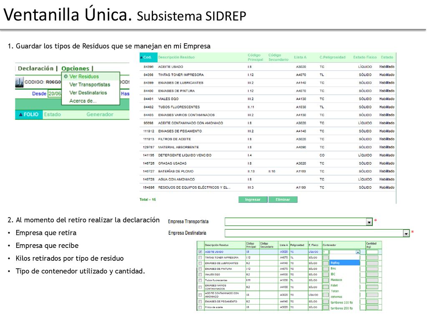Click the Generador column header

tap(100, 115)
